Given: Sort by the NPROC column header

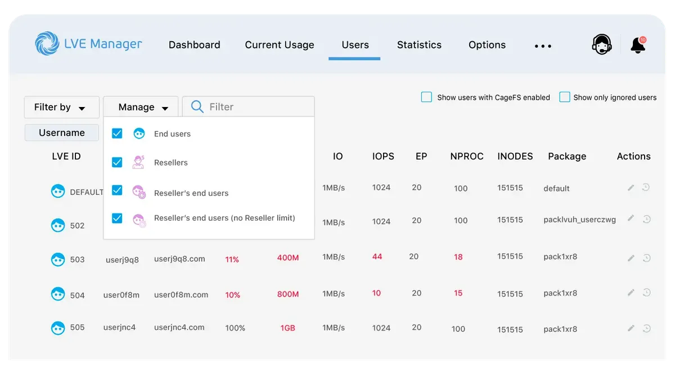Looking at the screenshot, I should pos(467,156).
